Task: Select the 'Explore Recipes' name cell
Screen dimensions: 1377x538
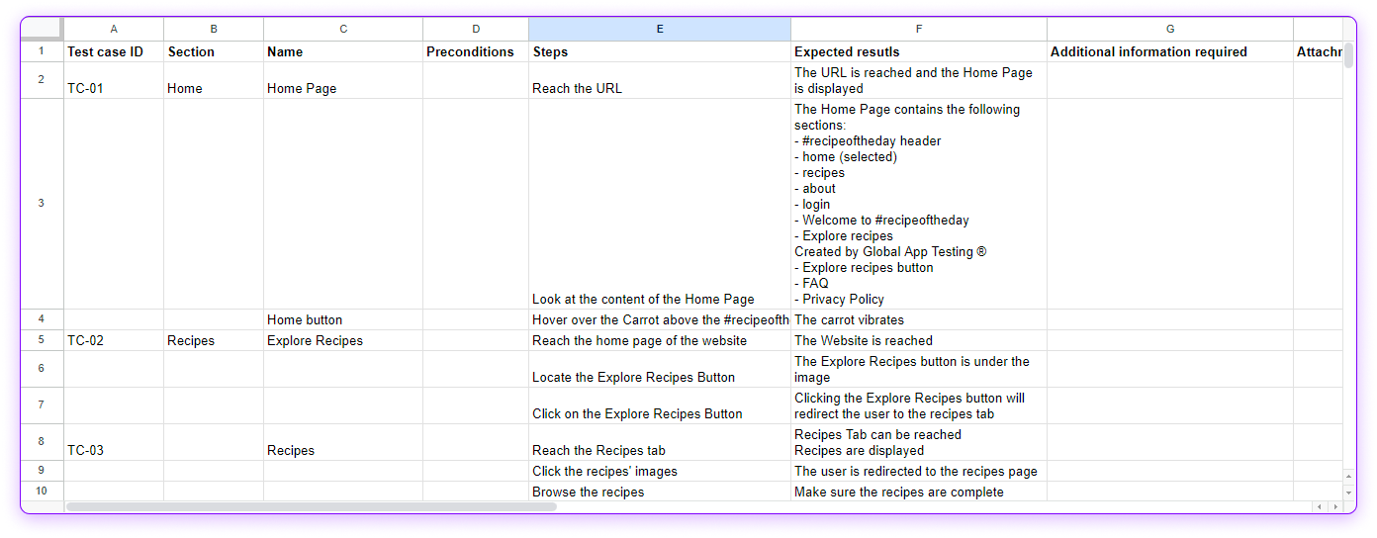Action: coord(342,340)
